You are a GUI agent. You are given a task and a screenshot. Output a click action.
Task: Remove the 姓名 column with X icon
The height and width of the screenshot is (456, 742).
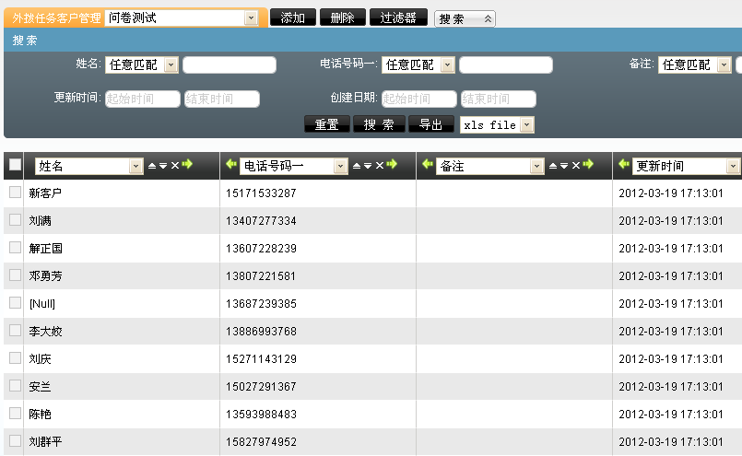175,165
